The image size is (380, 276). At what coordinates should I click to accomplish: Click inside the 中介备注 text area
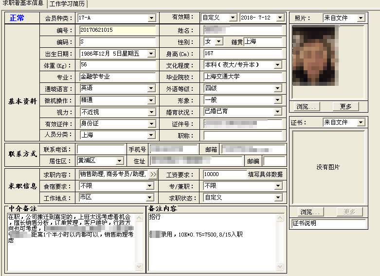pos(72,242)
